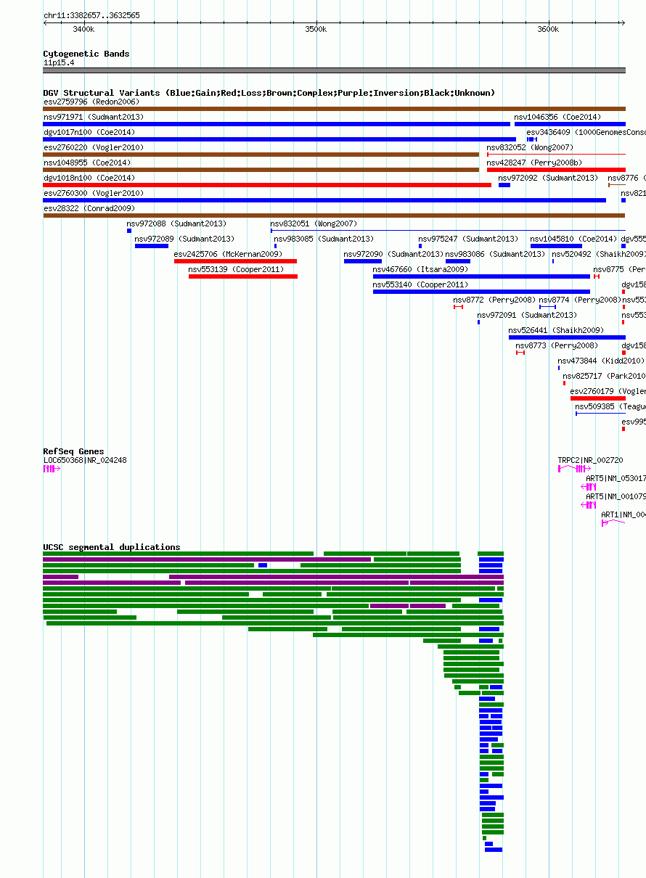Open nsv972089 (Sudmant2013) variant label
The height and width of the screenshot is (878, 646).
(184, 239)
